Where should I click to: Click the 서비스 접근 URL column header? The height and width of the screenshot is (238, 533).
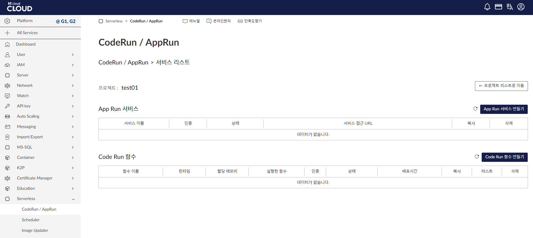pyautogui.click(x=358, y=123)
